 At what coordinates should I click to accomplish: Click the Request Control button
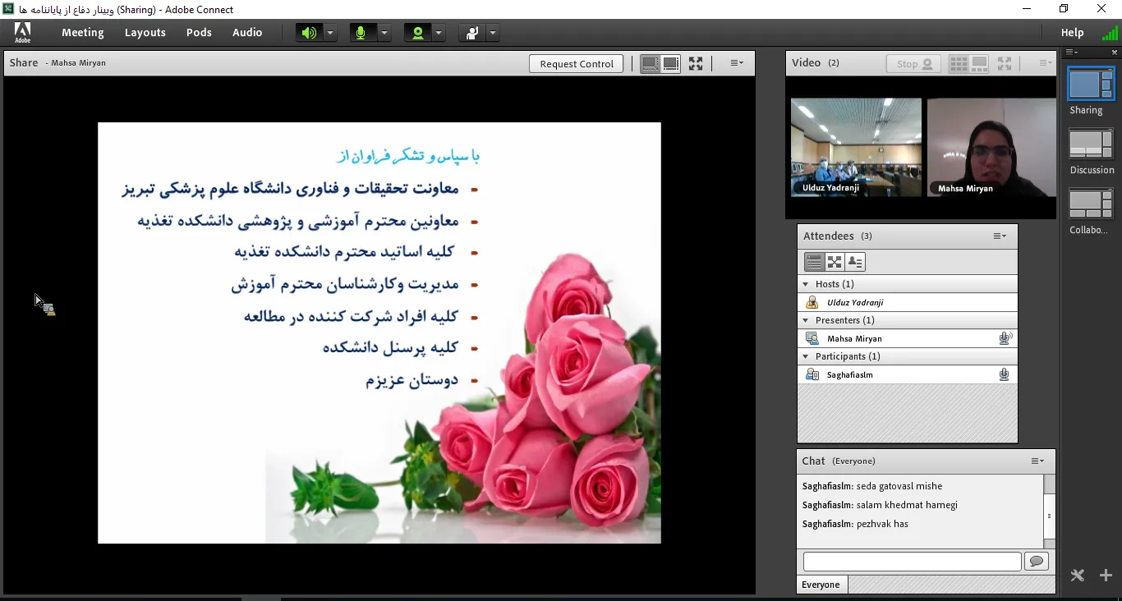point(577,64)
